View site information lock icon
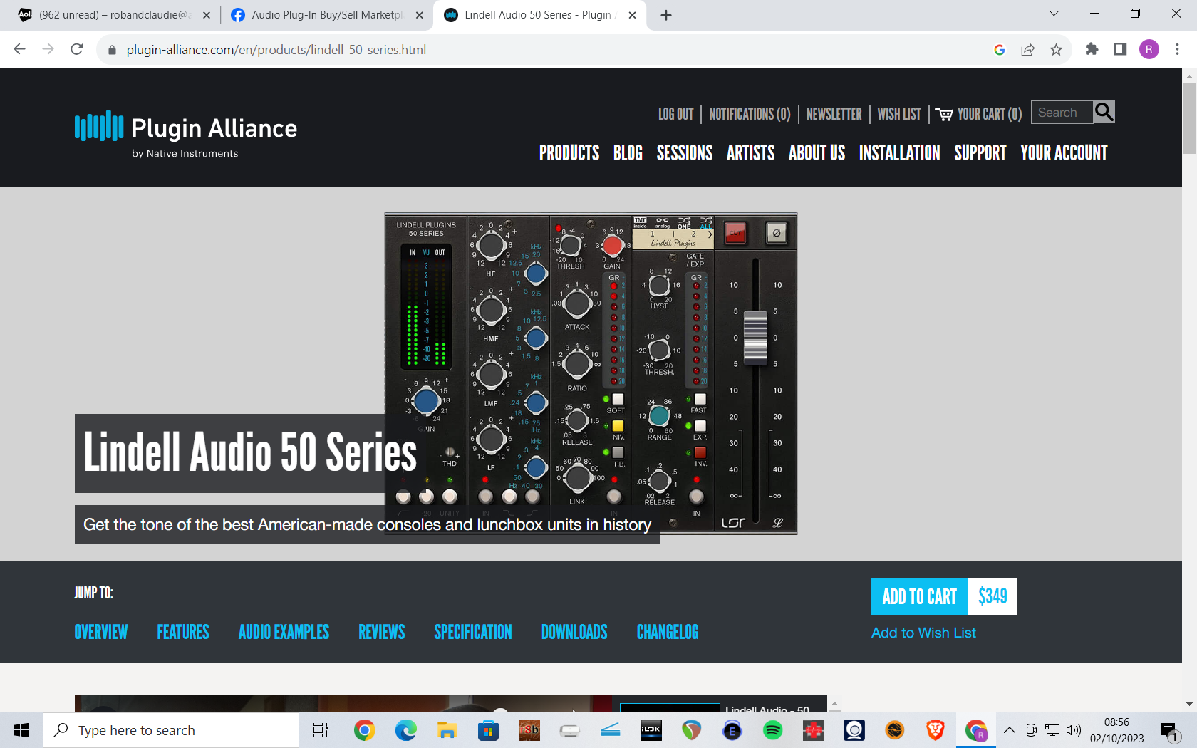 (111, 50)
